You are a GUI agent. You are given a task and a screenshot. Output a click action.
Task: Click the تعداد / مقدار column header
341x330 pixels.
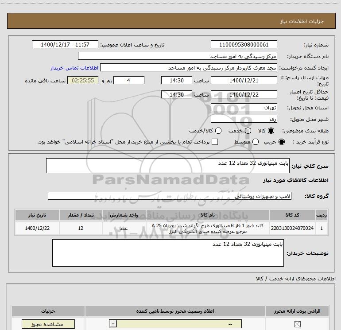pos(81,215)
